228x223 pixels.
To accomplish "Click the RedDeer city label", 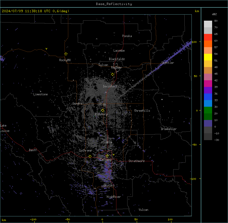I will (116, 68).
